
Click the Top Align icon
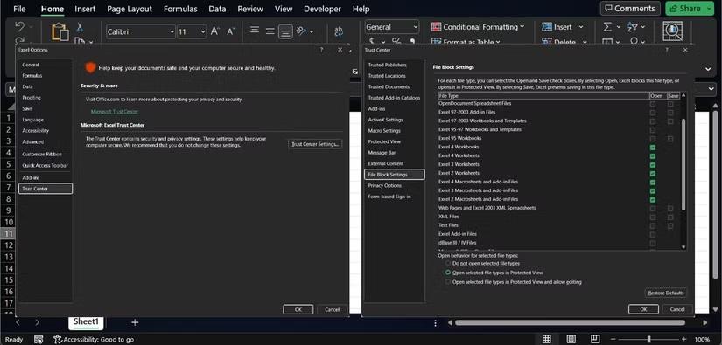(254, 31)
